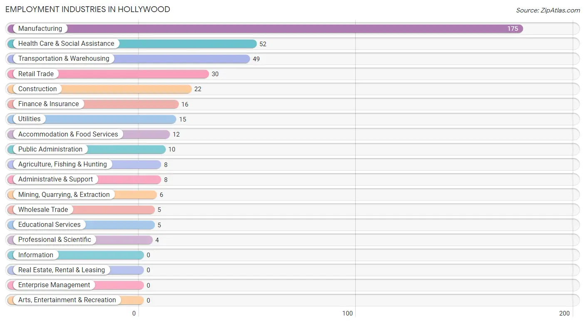Viewport: 585px width, 323px height.
Task: Click the Health Care value 52
Action: point(263,44)
